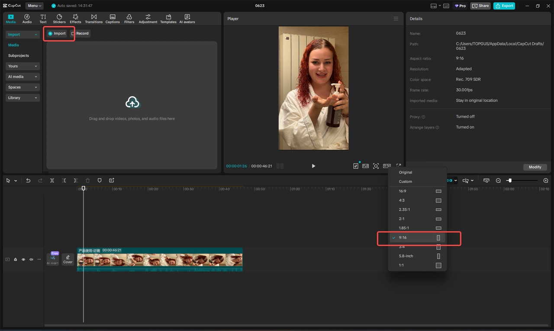Screen dimensions: 554x331
Task: Open the selection tool dropdown arrow
Action: pyautogui.click(x=16, y=180)
